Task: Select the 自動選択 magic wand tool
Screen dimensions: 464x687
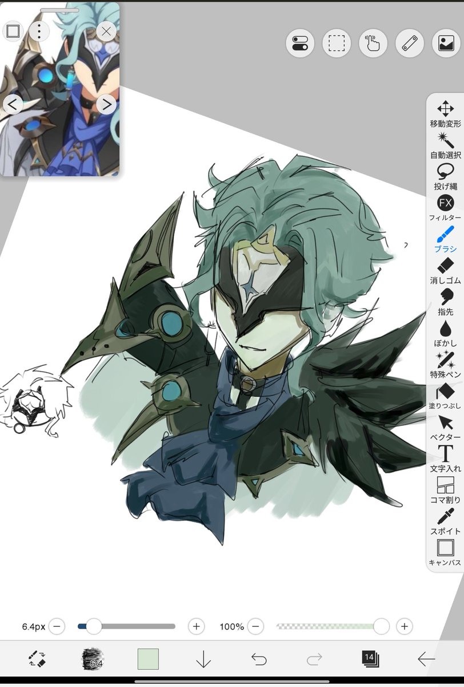Action: pyautogui.click(x=445, y=145)
